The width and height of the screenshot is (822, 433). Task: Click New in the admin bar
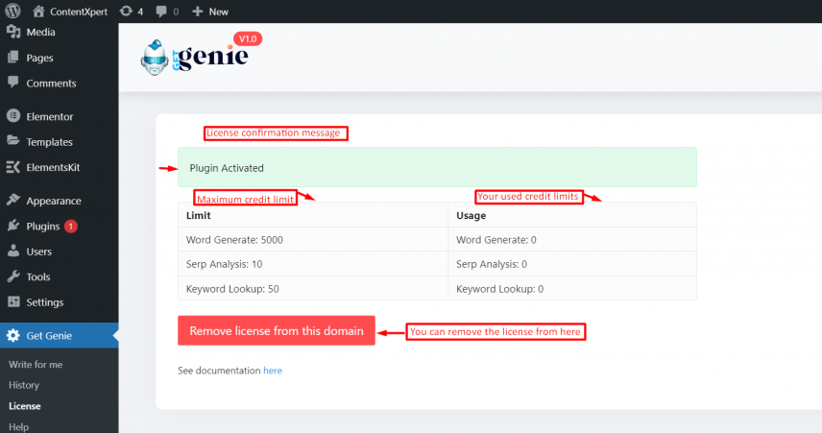(219, 12)
